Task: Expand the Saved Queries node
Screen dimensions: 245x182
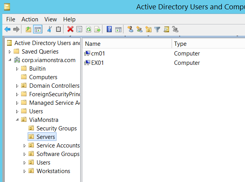Action: coord(10,52)
